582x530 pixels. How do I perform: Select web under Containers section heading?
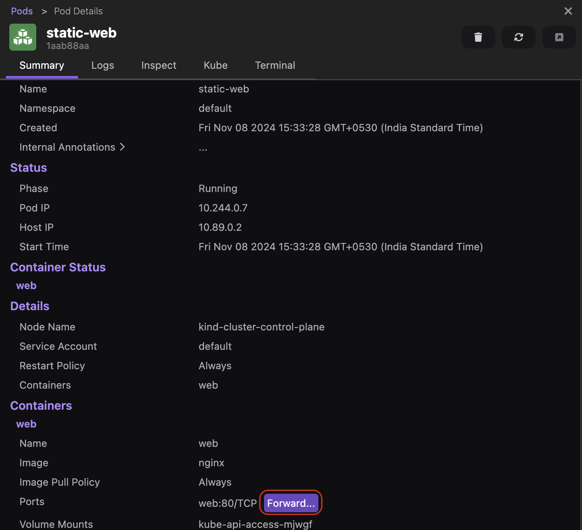click(x=26, y=424)
